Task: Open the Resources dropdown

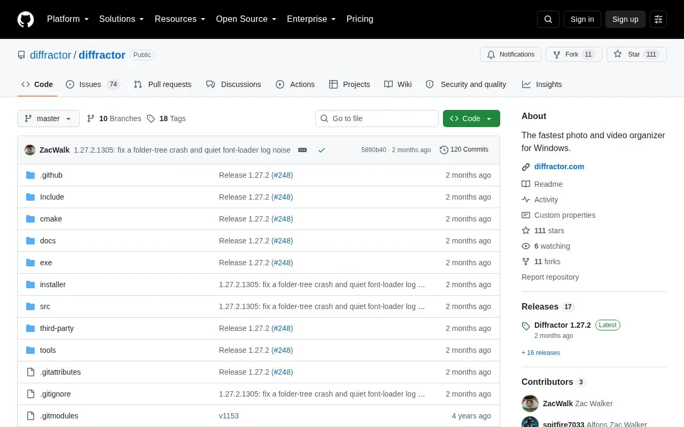Action: click(x=180, y=19)
